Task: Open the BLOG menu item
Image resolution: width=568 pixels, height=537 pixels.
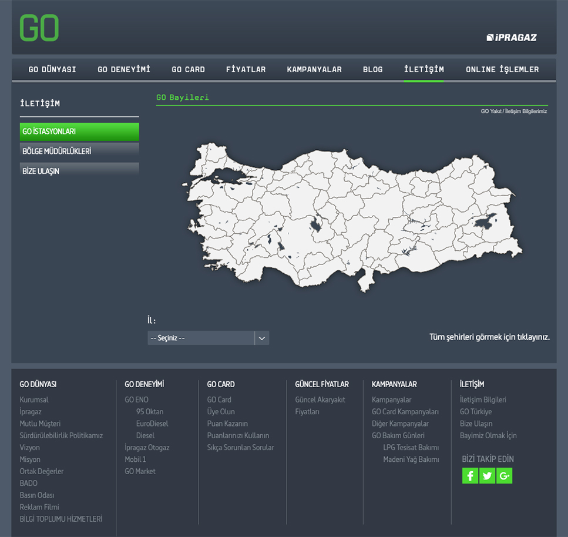Action: tap(373, 69)
